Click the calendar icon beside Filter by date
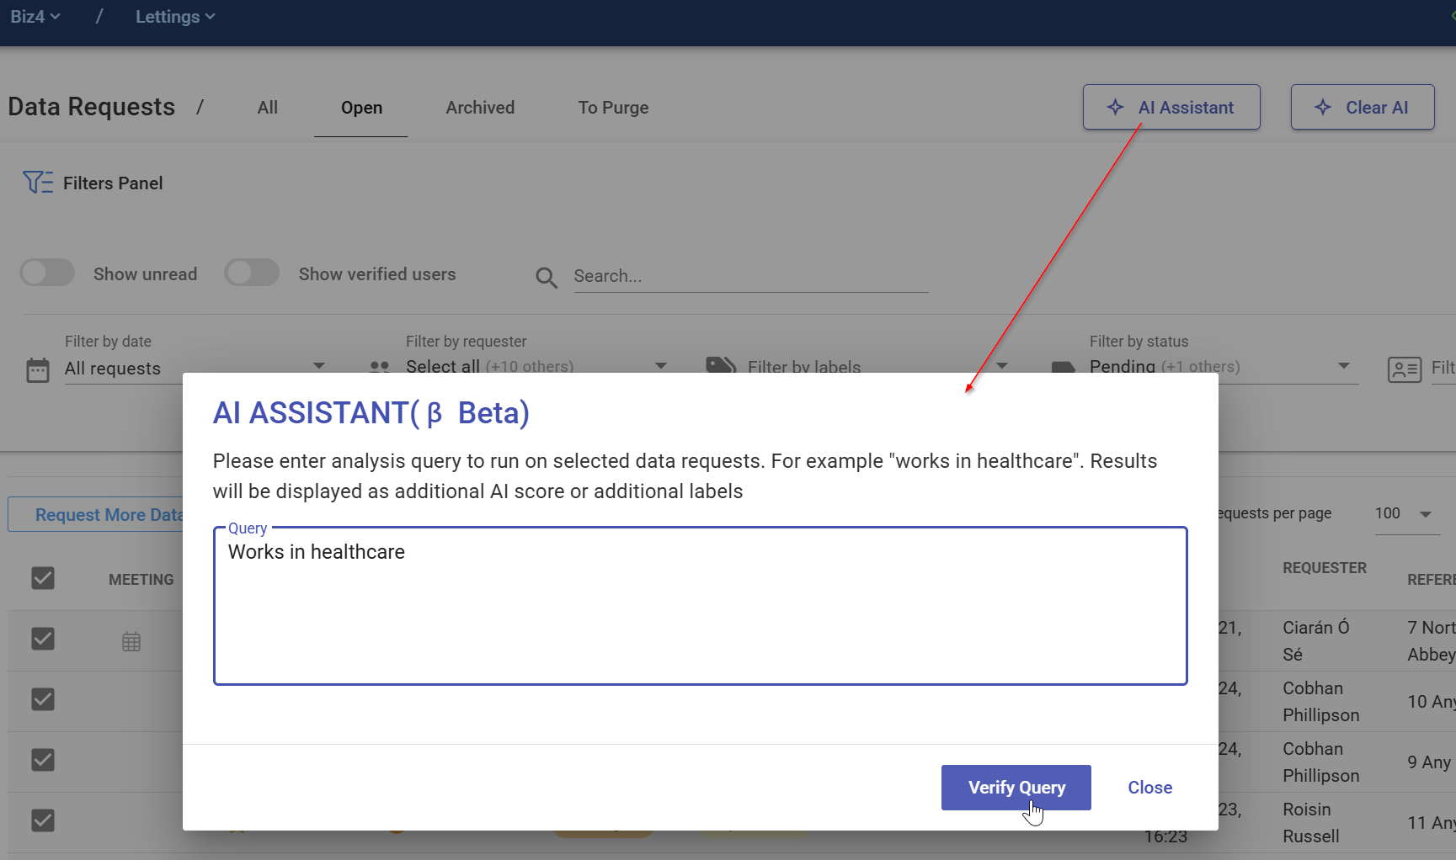The width and height of the screenshot is (1456, 860). [x=38, y=369]
